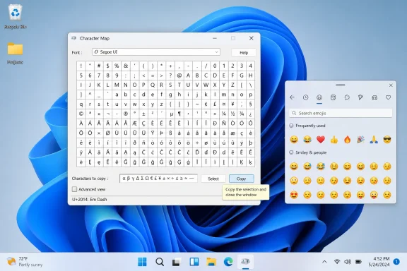The height and width of the screenshot is (271, 407).
Task: Click the Copy button
Action: click(x=241, y=179)
